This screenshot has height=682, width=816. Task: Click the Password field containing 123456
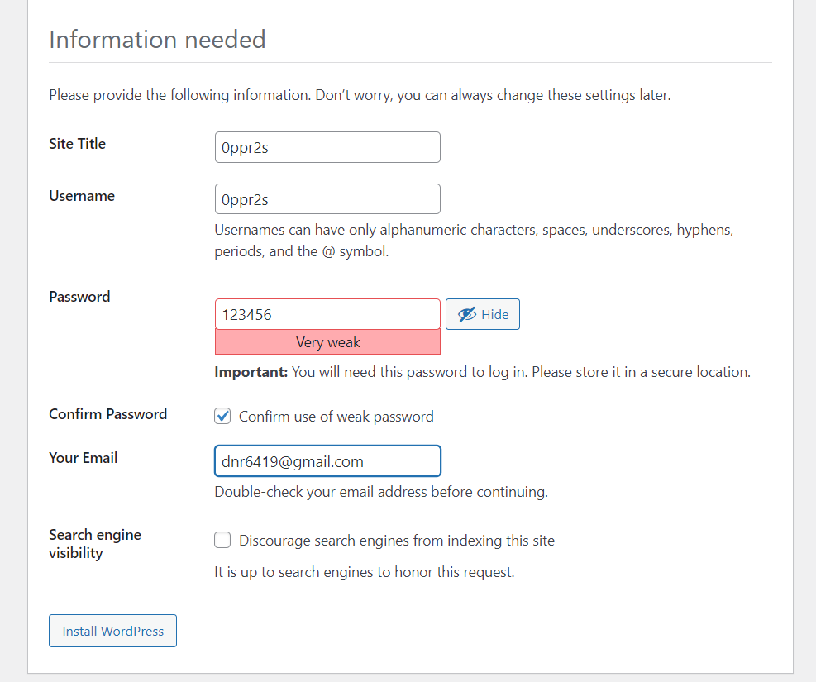[327, 314]
